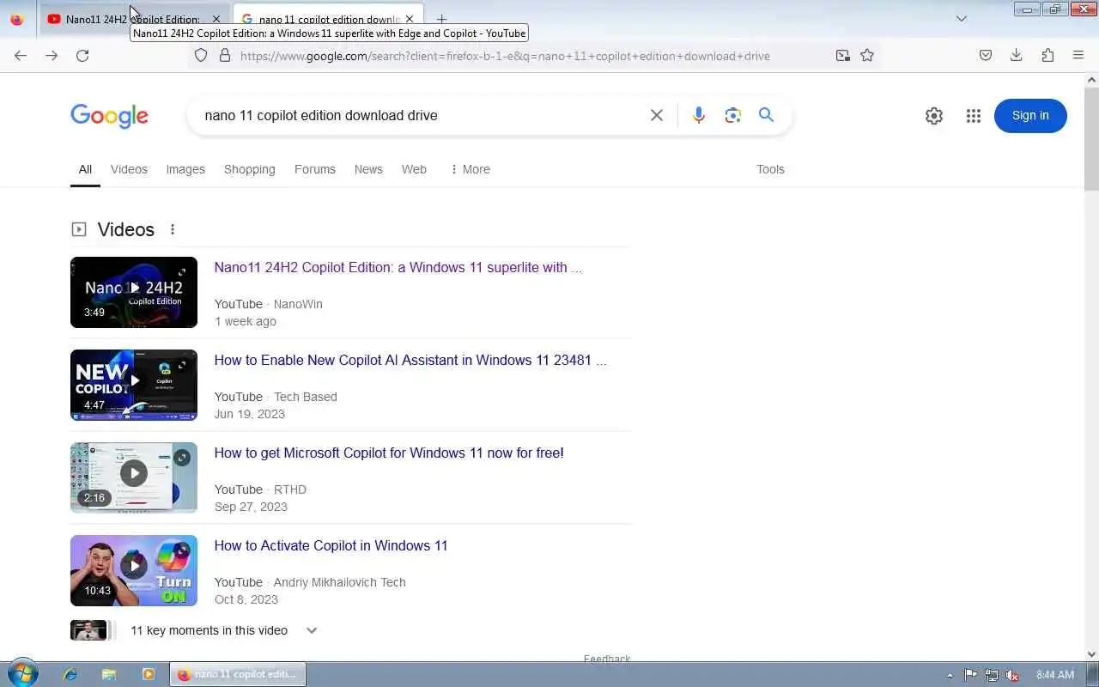Go forward with the browser forward arrow
Viewport: 1099px width, 687px height.
coord(52,55)
